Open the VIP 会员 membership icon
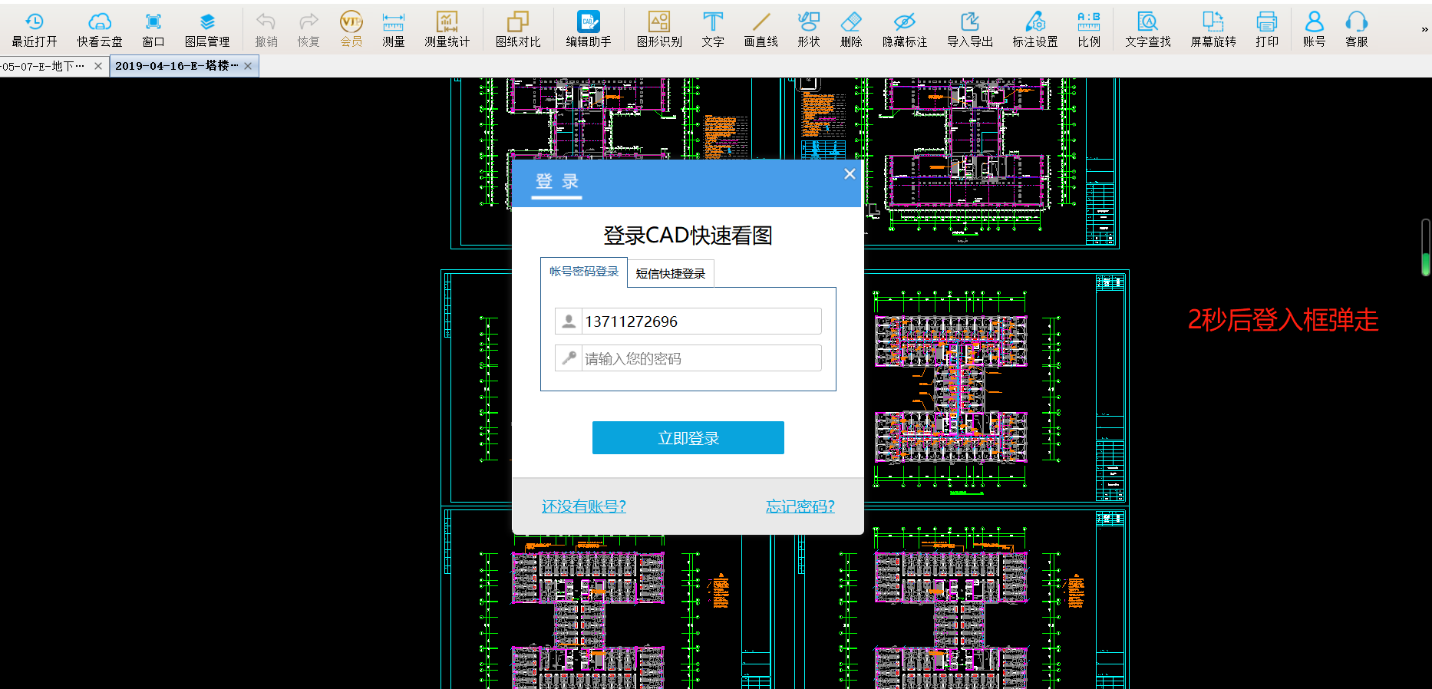Image resolution: width=1432 pixels, height=689 pixels. coord(351,29)
